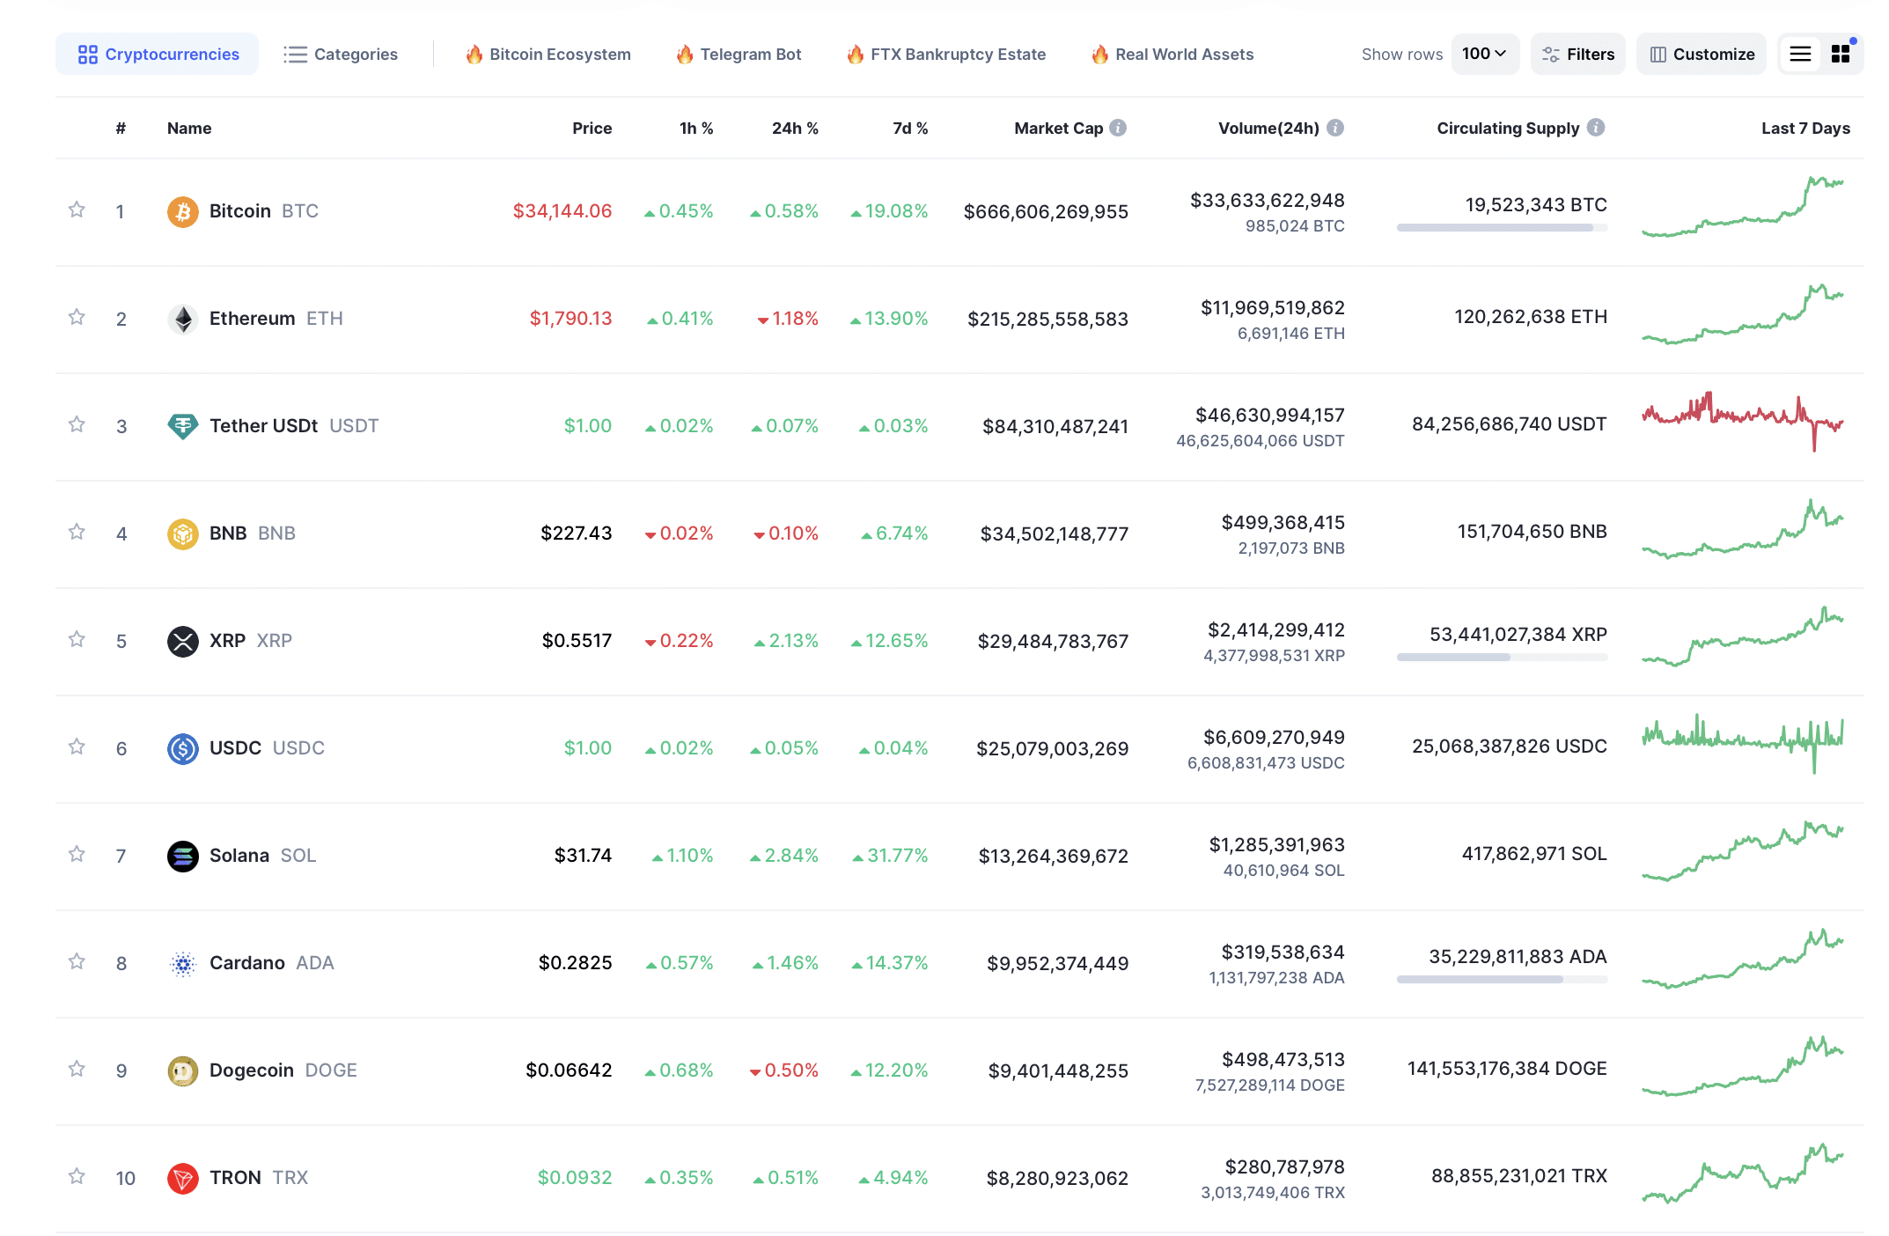1889x1236 pixels.
Task: Switch to list view layout icon
Action: pos(1801,54)
